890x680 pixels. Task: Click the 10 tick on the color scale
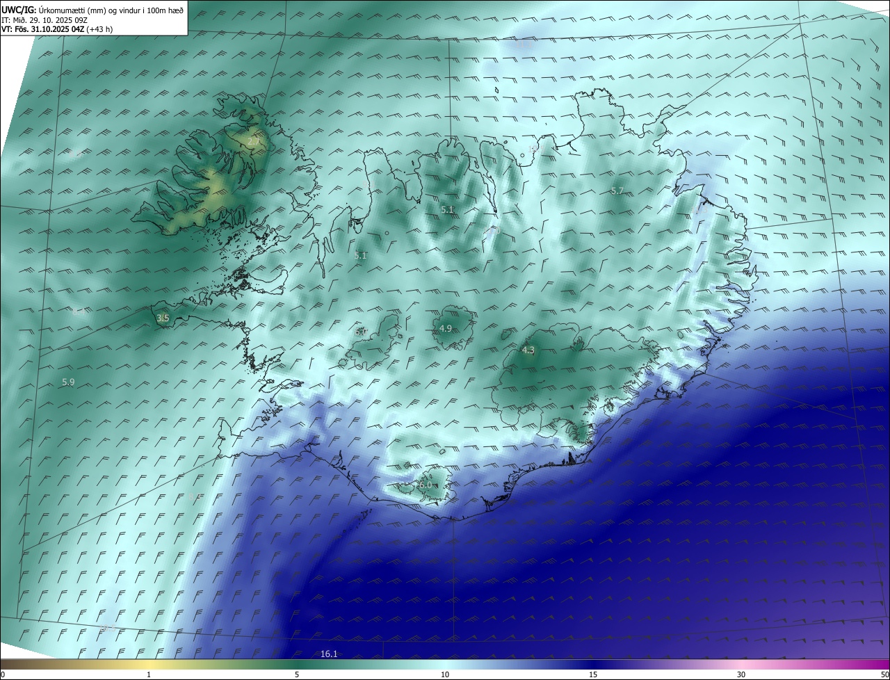pos(445,674)
